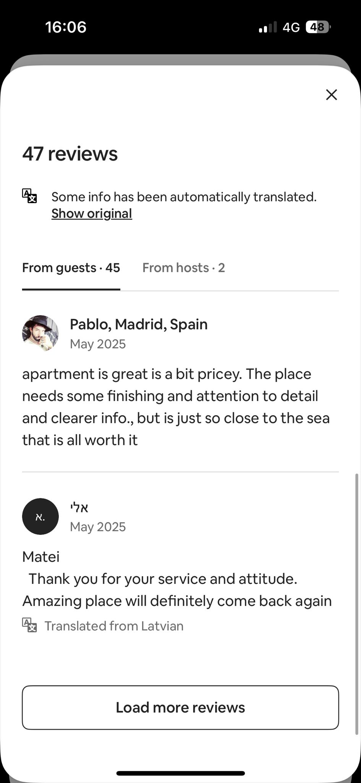
Task: Tap the translation icon beside automatic translation notice
Action: coord(29,196)
